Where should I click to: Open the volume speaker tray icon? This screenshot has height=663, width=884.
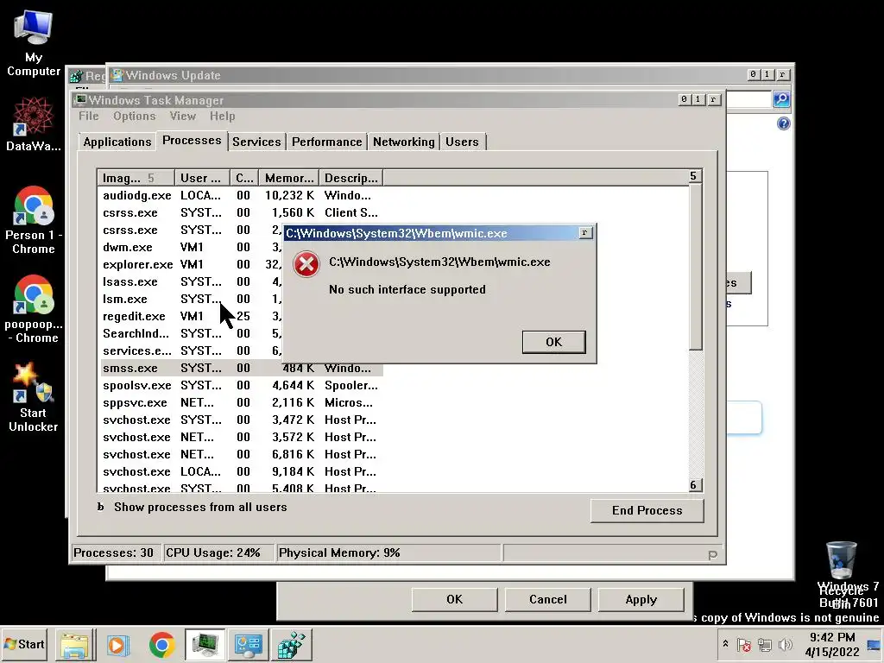[x=786, y=644]
